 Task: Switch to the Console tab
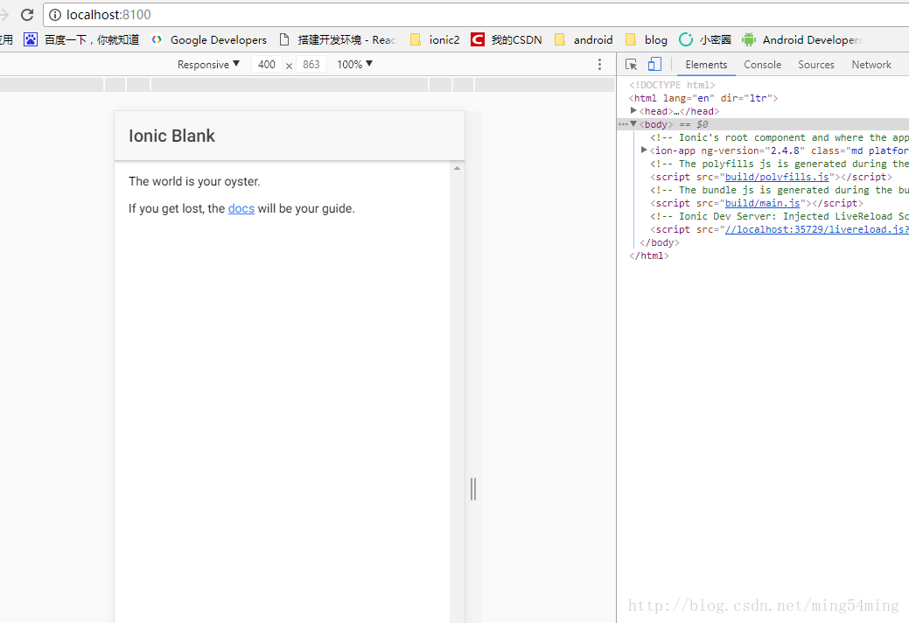(x=762, y=65)
